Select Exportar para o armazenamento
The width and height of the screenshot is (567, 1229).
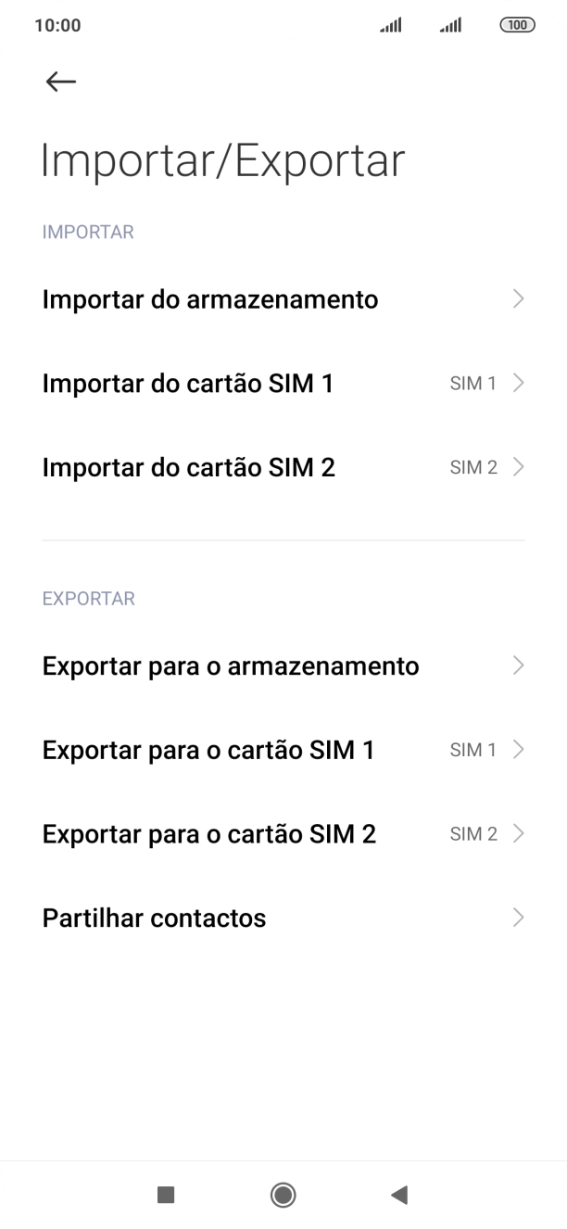[x=228, y=665]
